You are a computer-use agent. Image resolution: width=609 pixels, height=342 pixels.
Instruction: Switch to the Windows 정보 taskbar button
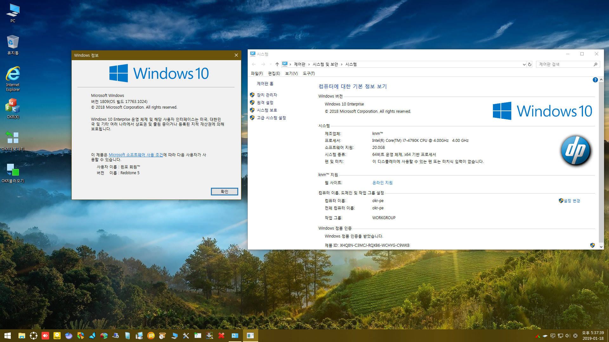pos(250,336)
